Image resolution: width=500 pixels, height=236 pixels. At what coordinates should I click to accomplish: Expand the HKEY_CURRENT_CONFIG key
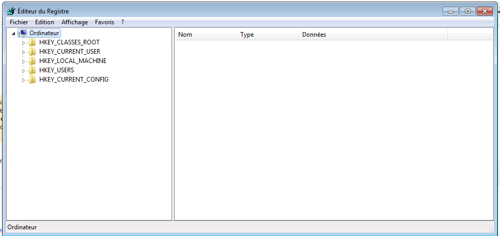tap(23, 80)
